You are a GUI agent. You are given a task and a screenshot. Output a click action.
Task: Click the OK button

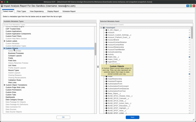pyautogui.click(x=63, y=117)
